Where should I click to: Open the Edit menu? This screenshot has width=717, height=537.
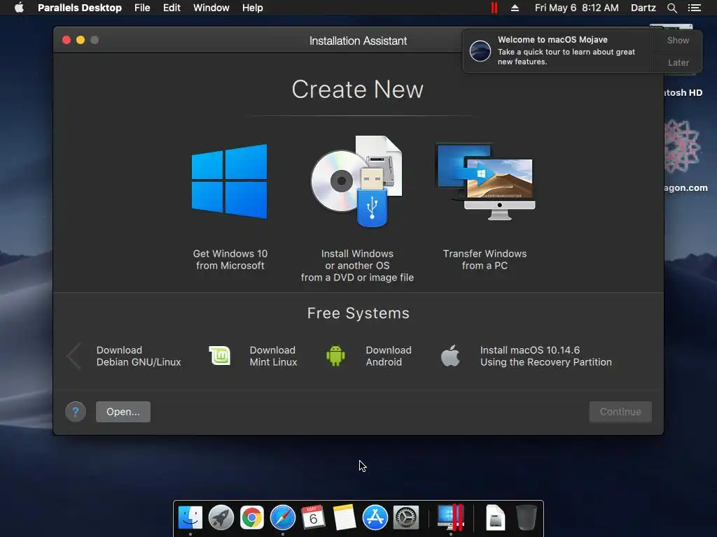point(172,8)
